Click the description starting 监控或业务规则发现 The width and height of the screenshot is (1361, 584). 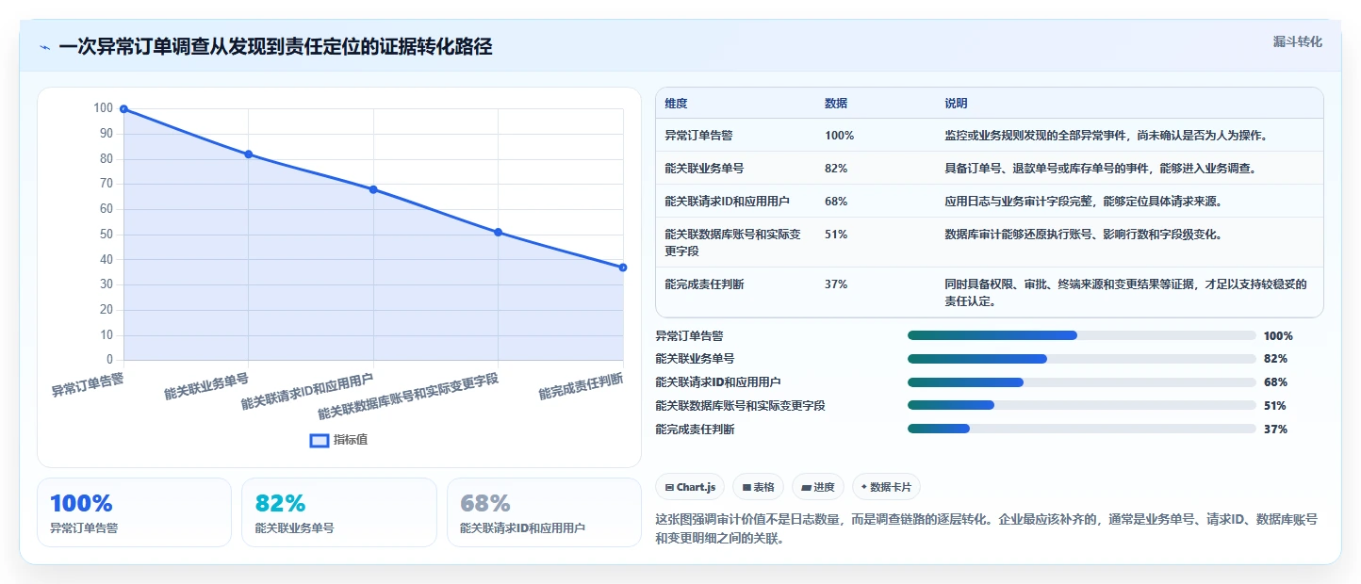[1106, 135]
